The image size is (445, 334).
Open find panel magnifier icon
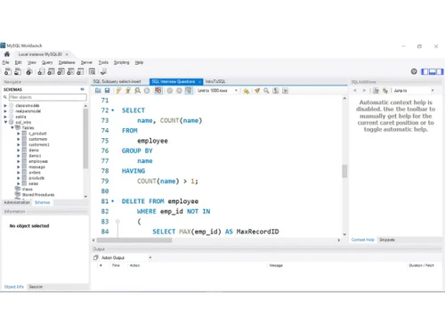tap(266, 91)
